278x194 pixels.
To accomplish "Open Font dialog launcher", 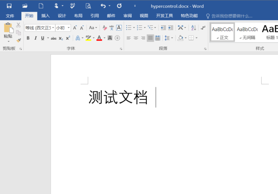I will 121,49.
